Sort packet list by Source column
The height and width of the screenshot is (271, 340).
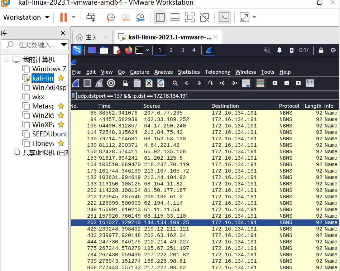click(176, 106)
